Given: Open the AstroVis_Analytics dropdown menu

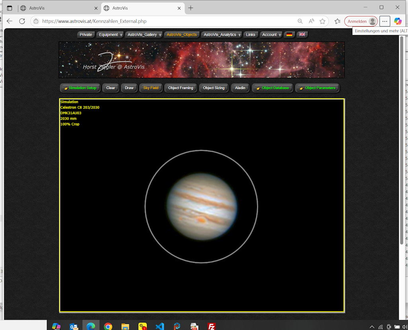Looking at the screenshot, I should pos(222,35).
